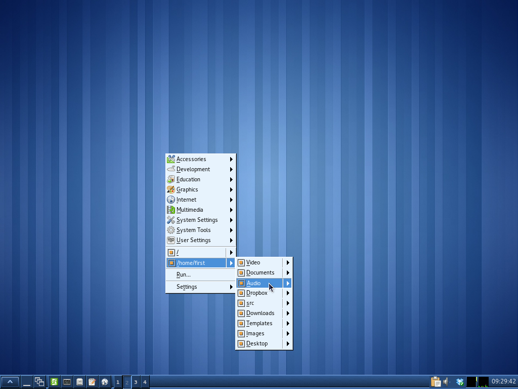Open the System Settings submenu
This screenshot has width=518, height=389.
(200, 220)
